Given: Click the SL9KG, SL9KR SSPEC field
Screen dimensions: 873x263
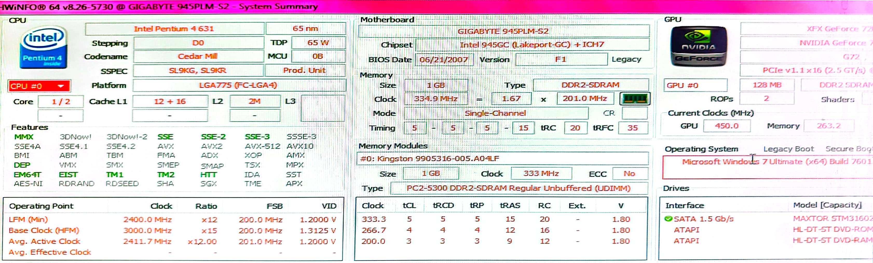Looking at the screenshot, I should 198,71.
